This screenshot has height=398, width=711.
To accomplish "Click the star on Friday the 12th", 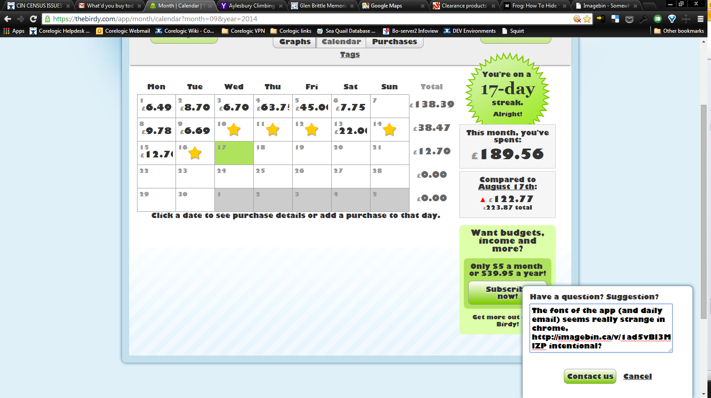I will click(x=312, y=130).
